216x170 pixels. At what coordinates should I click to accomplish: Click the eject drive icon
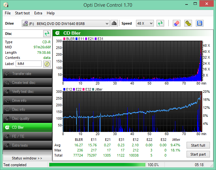tap(114, 23)
